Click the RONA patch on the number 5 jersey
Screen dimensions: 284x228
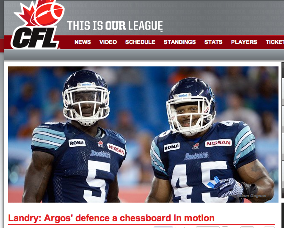77,143
